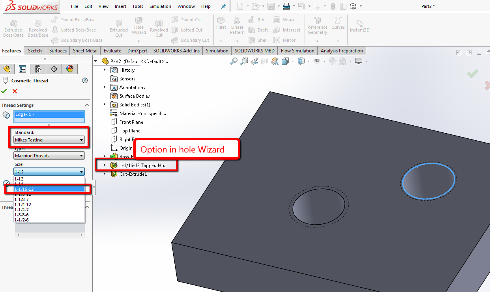Open the Type dropdown showing Machine Threads
The width and height of the screenshot is (490, 292).
pyautogui.click(x=49, y=156)
